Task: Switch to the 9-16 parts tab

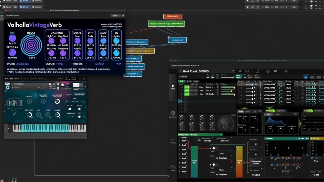Action: [x=189, y=81]
